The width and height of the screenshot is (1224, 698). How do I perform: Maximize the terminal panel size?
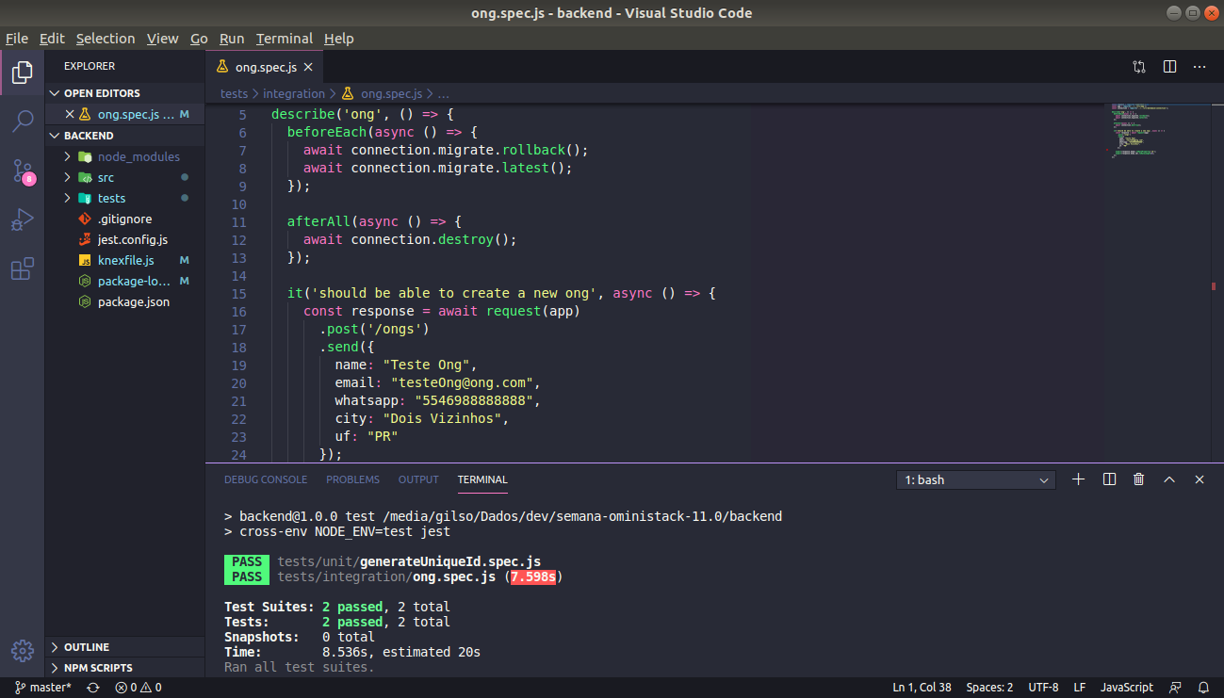click(x=1169, y=479)
